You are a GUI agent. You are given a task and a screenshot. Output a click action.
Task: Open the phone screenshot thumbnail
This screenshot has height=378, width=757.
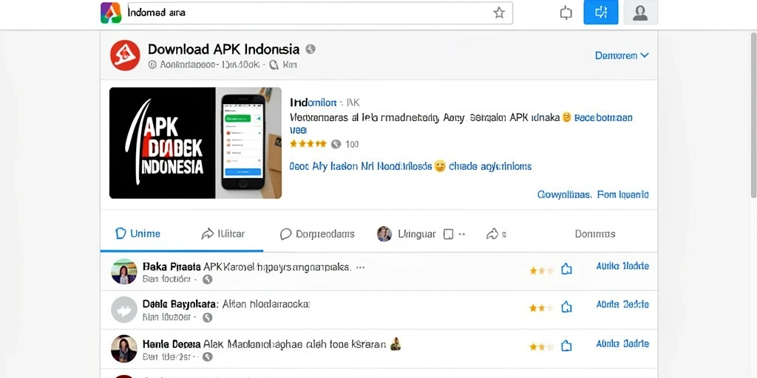(x=248, y=142)
